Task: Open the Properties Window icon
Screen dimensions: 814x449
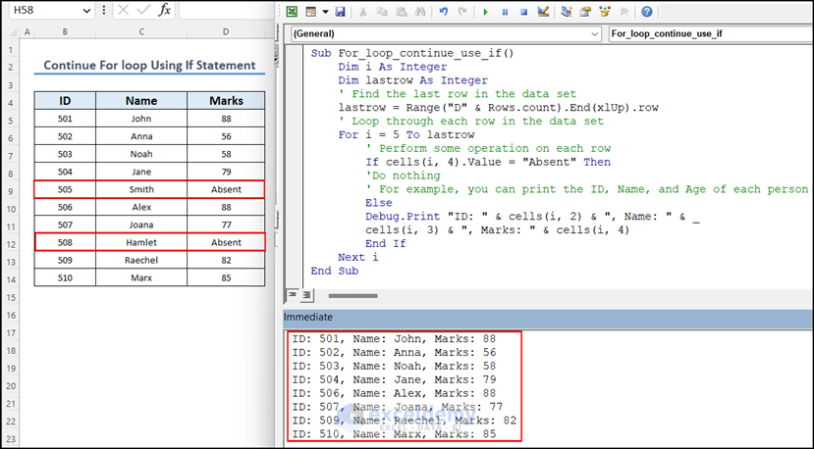Action: pyautogui.click(x=585, y=12)
